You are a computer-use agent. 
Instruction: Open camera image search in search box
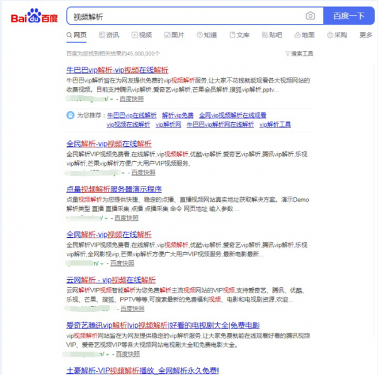coord(310,16)
